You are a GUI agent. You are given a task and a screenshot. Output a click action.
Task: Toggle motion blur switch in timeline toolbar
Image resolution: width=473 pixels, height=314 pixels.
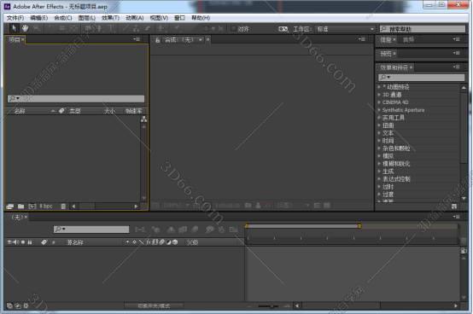[x=195, y=230]
